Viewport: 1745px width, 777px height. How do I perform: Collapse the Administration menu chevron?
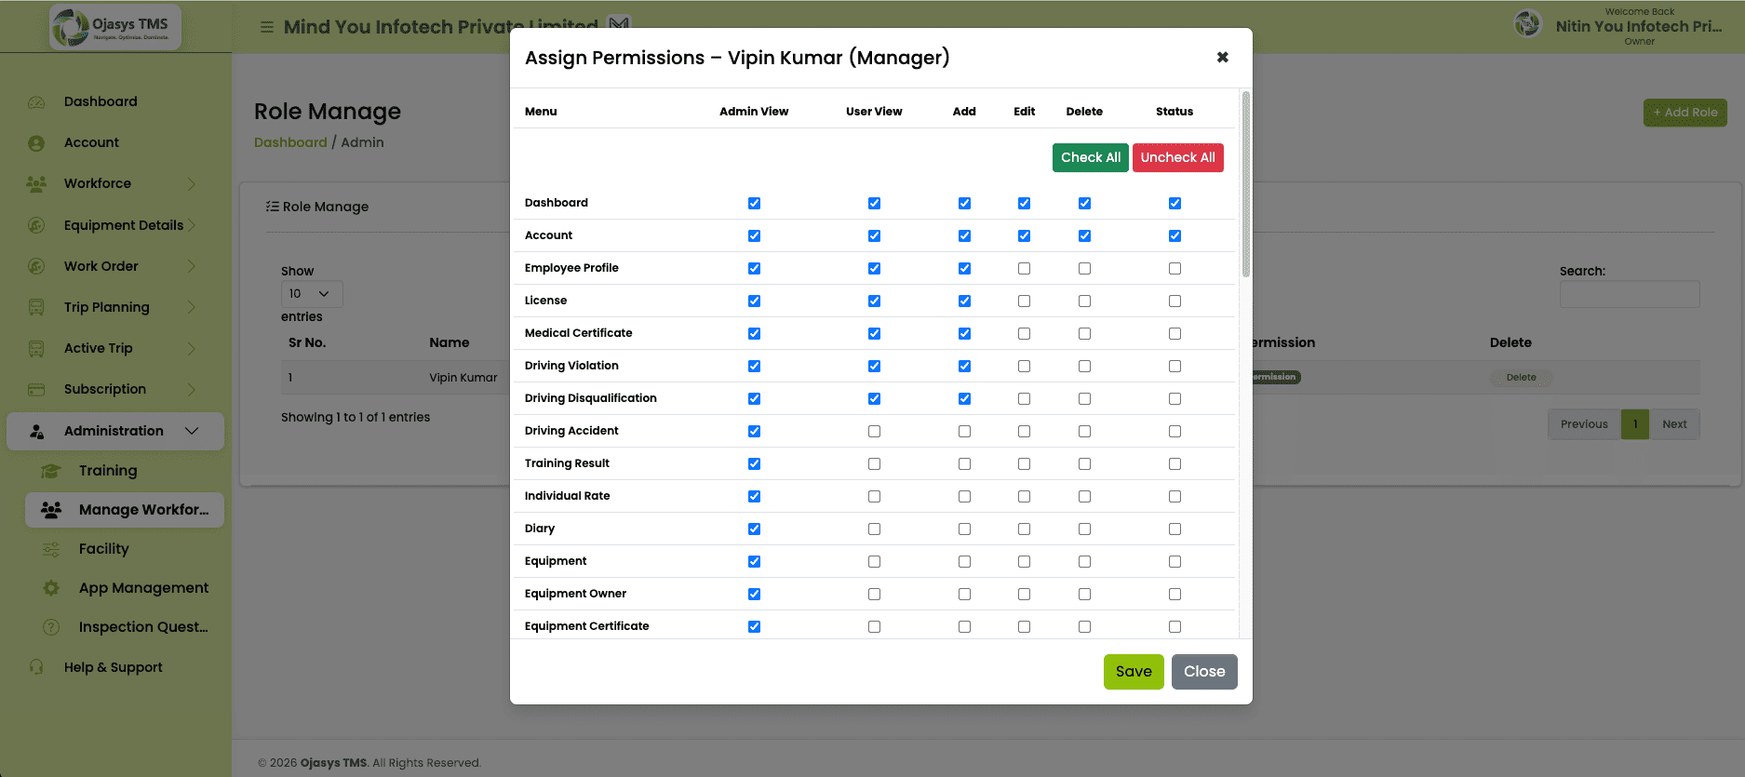192,431
